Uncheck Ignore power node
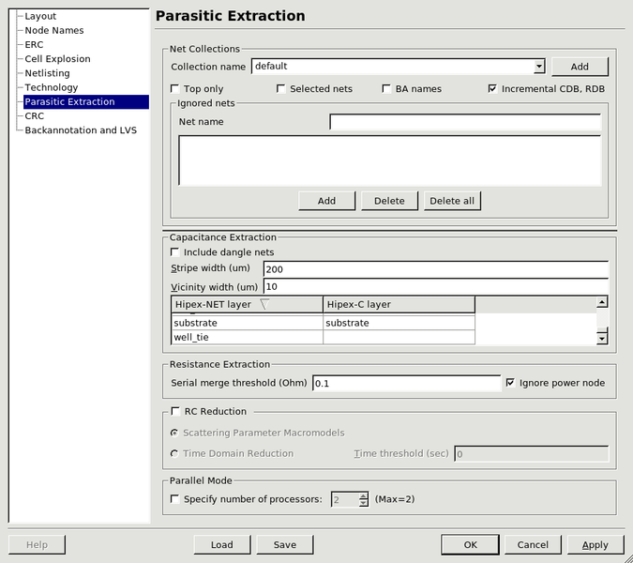Image resolution: width=633 pixels, height=563 pixels. [510, 383]
